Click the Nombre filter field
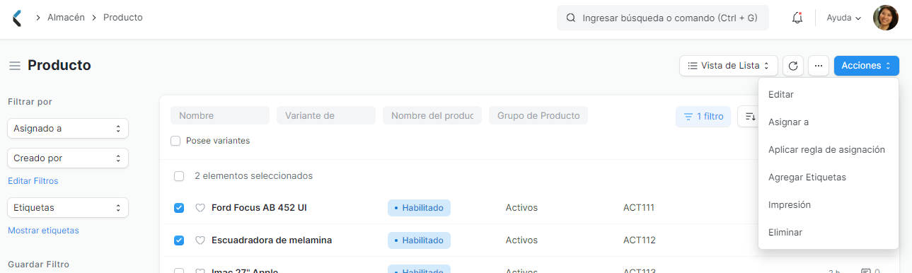912x273 pixels. [220, 115]
